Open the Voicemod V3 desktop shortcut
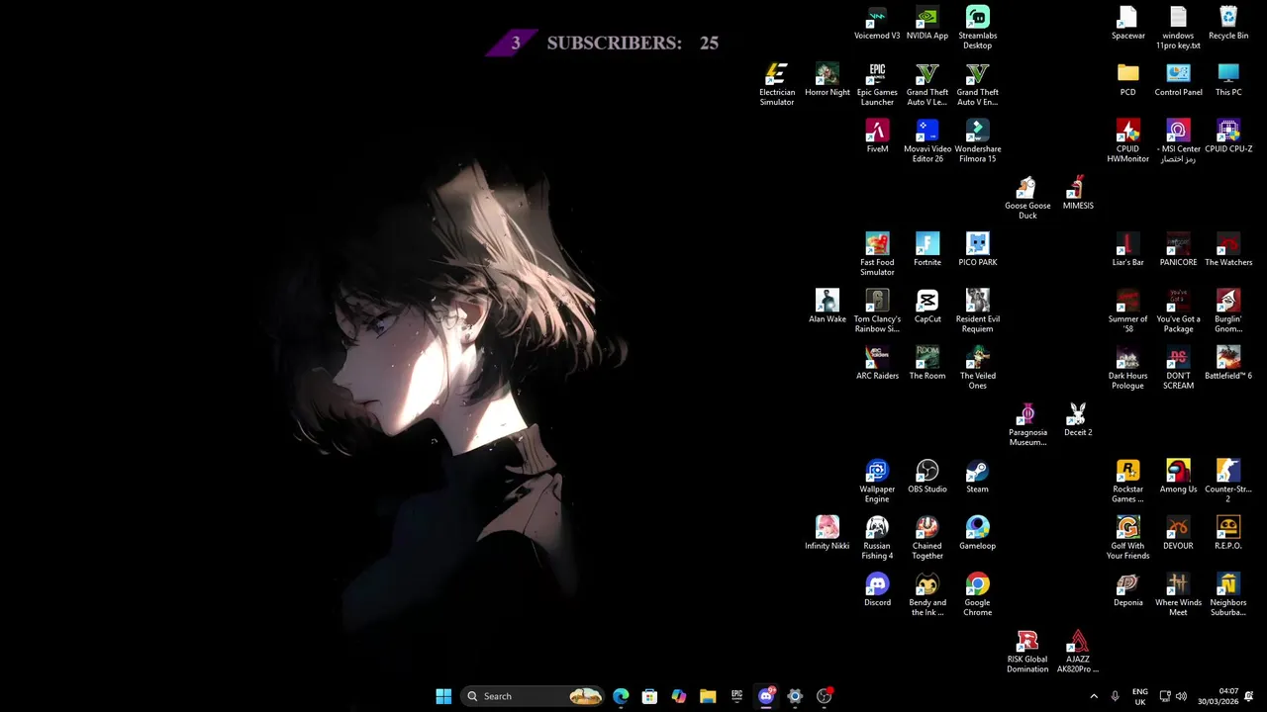 point(877,24)
